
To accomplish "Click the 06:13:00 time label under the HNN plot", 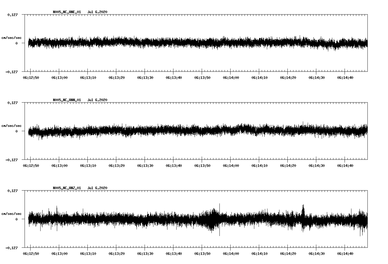I will pyautogui.click(x=59, y=166).
